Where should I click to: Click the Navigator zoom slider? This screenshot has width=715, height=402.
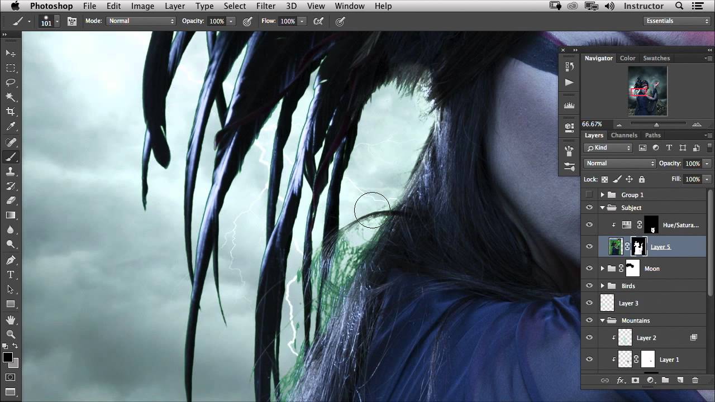[x=657, y=124]
